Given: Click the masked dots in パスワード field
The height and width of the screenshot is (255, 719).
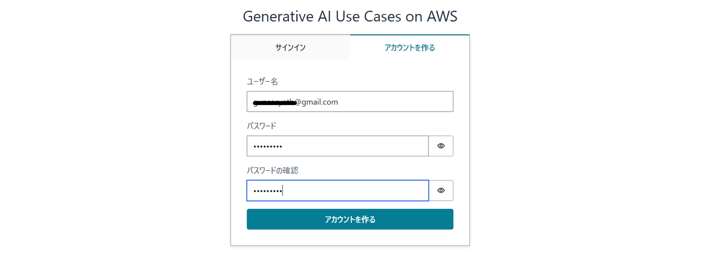Looking at the screenshot, I should [267, 146].
